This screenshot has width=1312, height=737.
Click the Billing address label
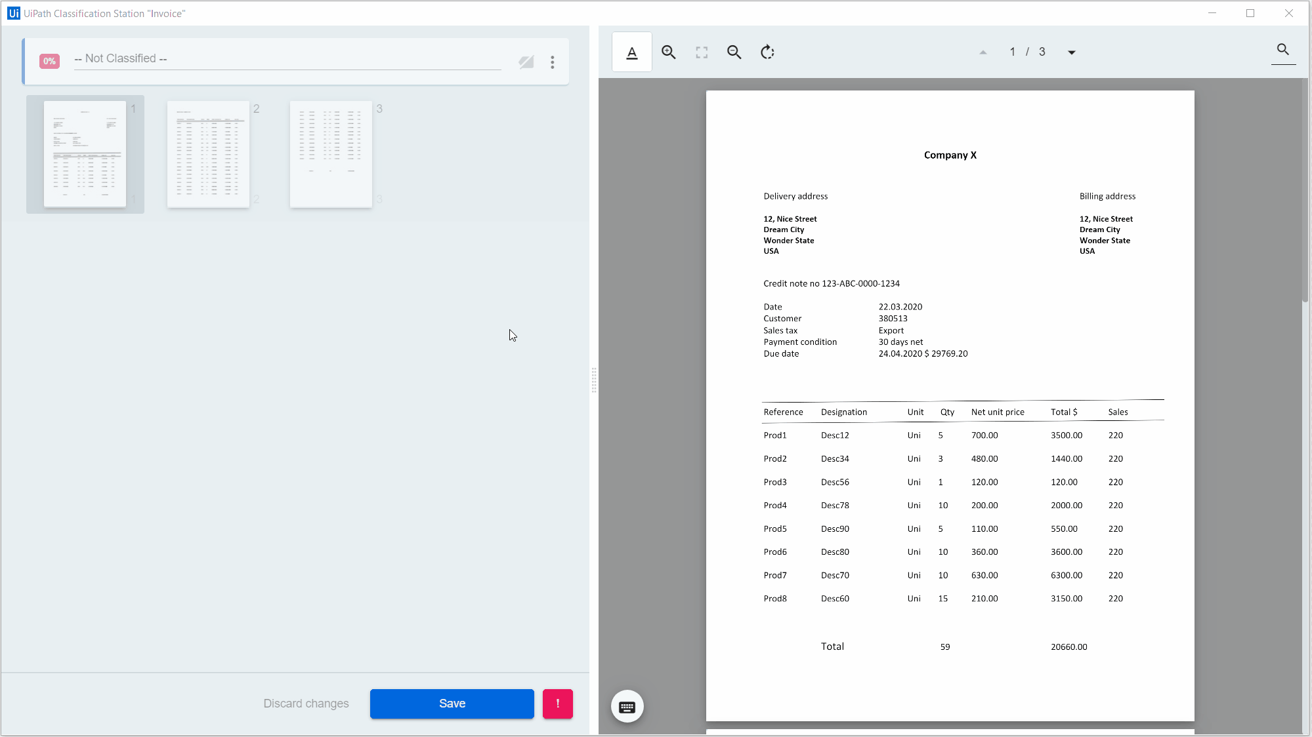(1107, 197)
